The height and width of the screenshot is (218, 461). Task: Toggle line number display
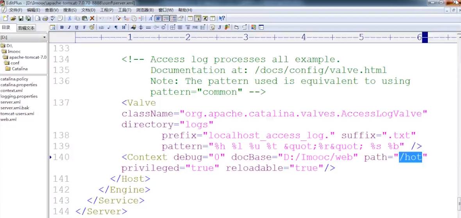click(x=173, y=18)
